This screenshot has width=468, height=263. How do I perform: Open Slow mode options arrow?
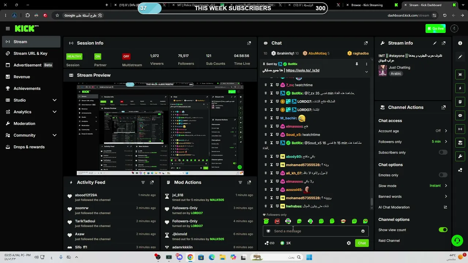click(x=446, y=186)
